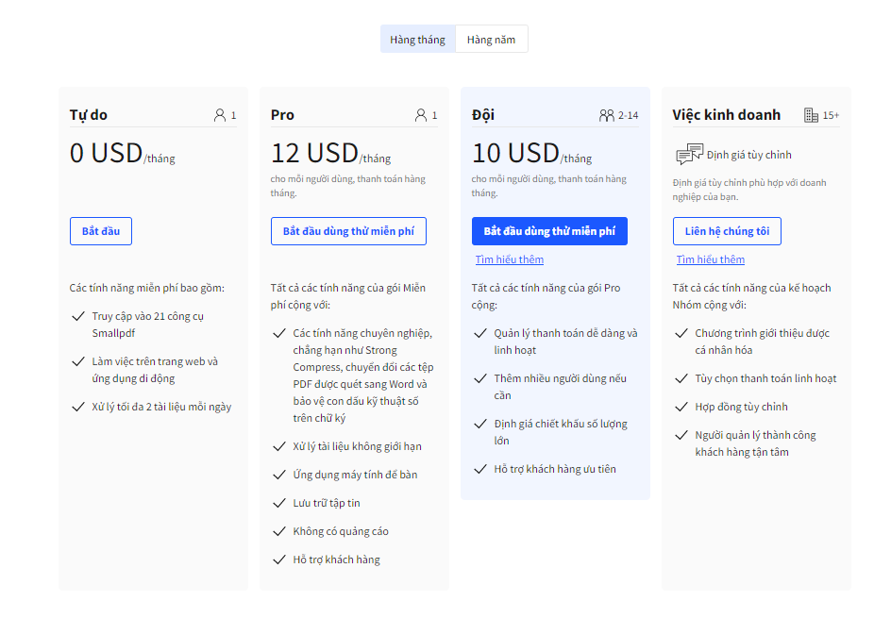Image resolution: width=891 pixels, height=618 pixels.
Task: Click the building icon beside Việc kinh doanh
Action: 811,115
